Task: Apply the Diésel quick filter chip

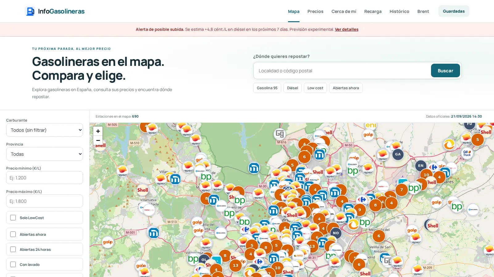Action: coord(292,88)
